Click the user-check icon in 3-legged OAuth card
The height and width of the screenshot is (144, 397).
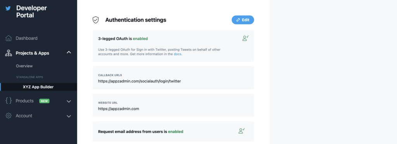(245, 38)
